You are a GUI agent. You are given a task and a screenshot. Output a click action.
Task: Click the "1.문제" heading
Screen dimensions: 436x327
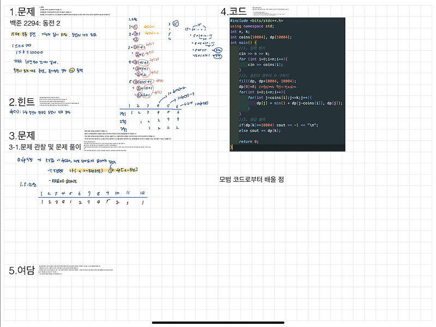tap(22, 12)
